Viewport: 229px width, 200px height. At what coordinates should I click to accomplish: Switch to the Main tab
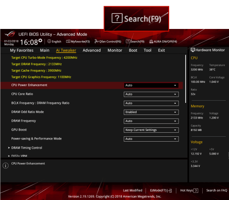pyautogui.click(x=45, y=50)
